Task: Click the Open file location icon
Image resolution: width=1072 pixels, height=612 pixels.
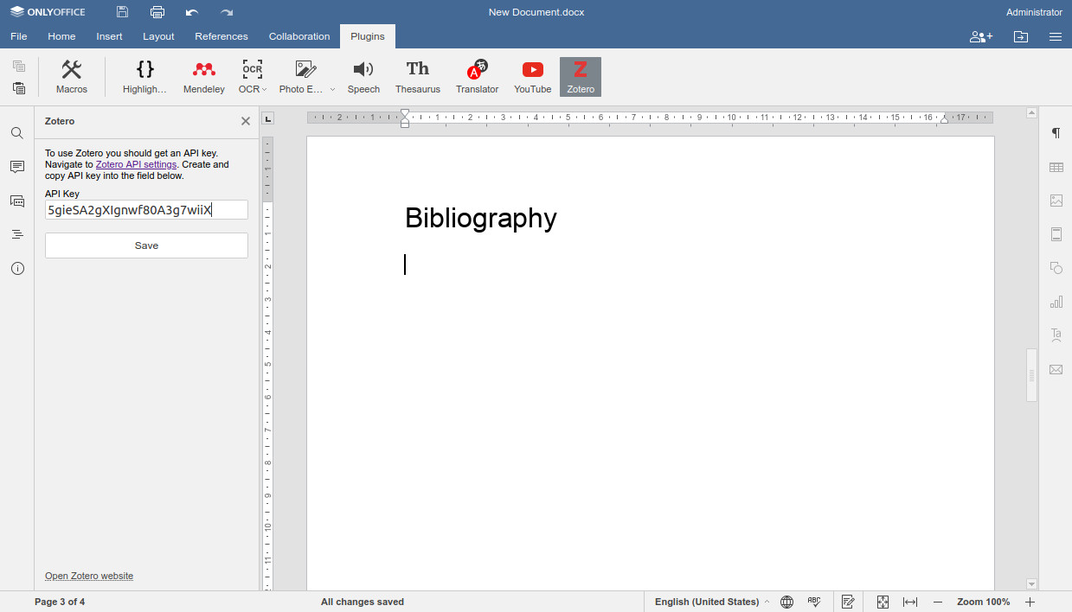Action: [x=1021, y=36]
